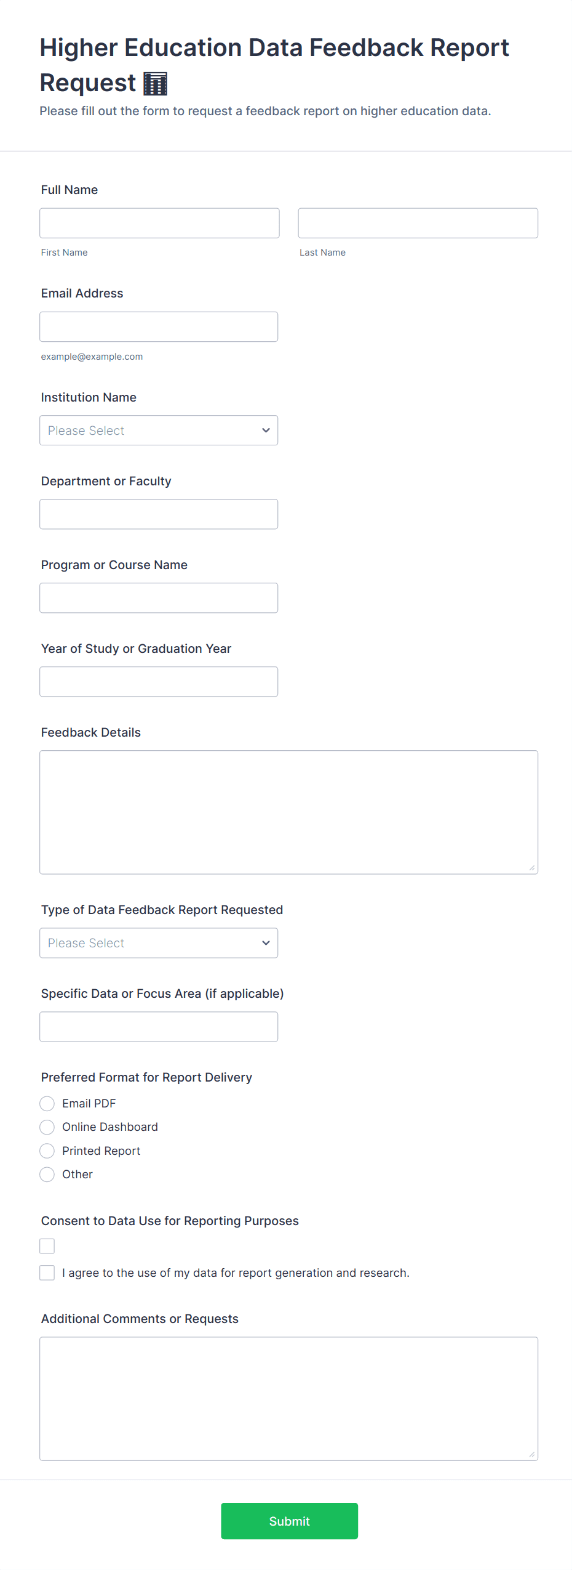Screen dimensions: 572x1570
Task: Focus the Email Address field
Action: pyautogui.click(x=159, y=326)
